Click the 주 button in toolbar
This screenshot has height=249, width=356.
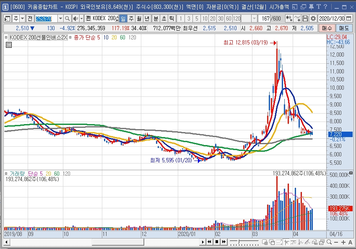pyautogui.click(x=16, y=18)
